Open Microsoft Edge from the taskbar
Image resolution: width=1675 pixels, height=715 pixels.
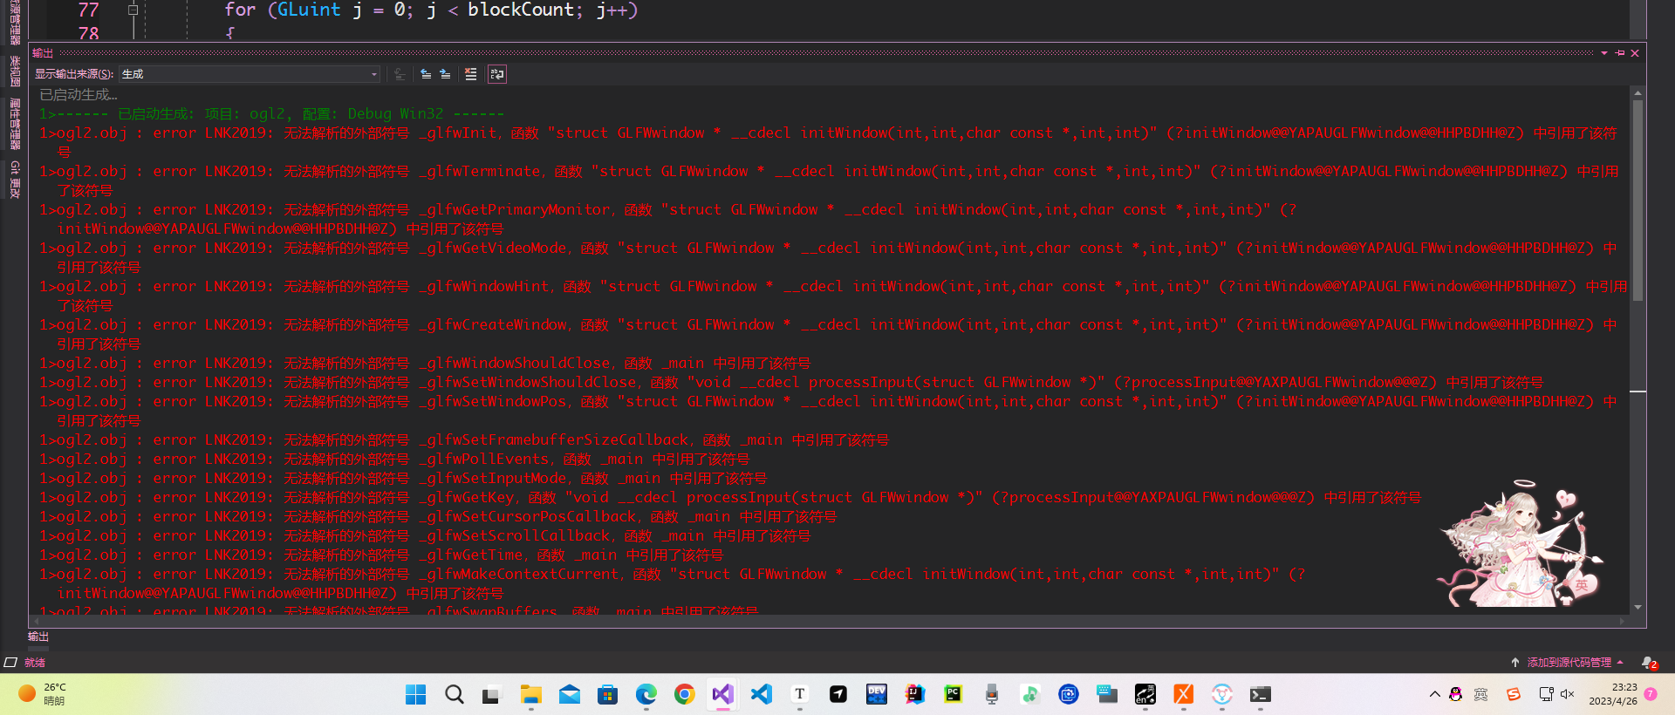click(646, 694)
